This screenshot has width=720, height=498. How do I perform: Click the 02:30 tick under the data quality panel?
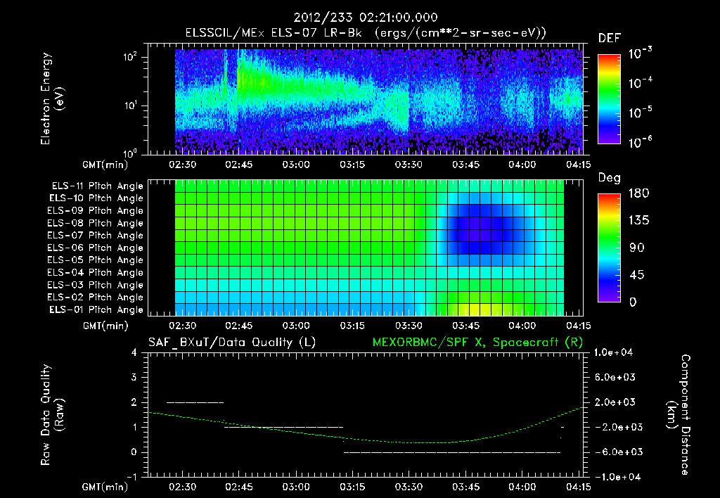[x=182, y=487]
